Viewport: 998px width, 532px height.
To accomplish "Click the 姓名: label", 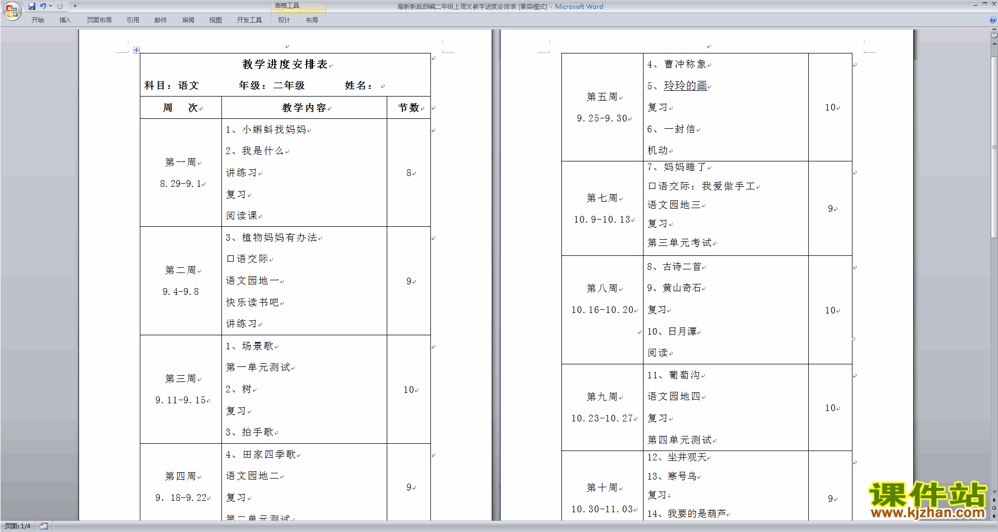I will [x=359, y=86].
